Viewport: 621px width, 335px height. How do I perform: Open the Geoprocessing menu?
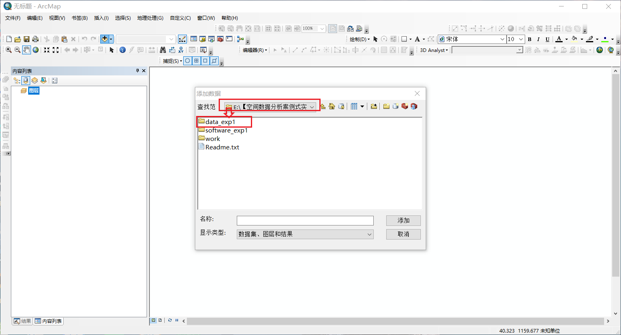click(150, 18)
